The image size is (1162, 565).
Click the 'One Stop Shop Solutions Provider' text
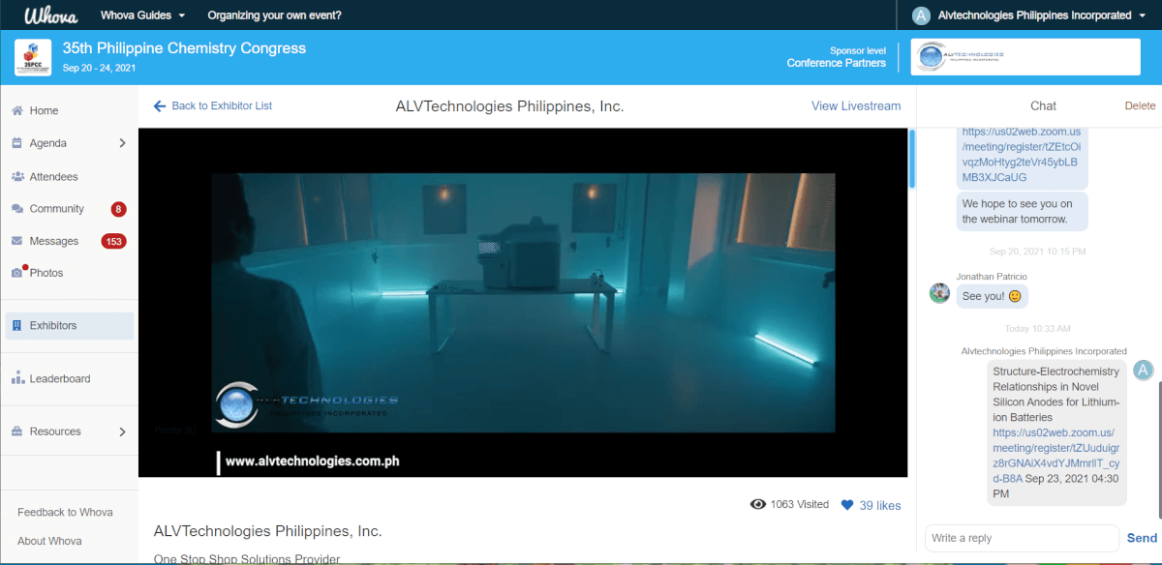247,559
